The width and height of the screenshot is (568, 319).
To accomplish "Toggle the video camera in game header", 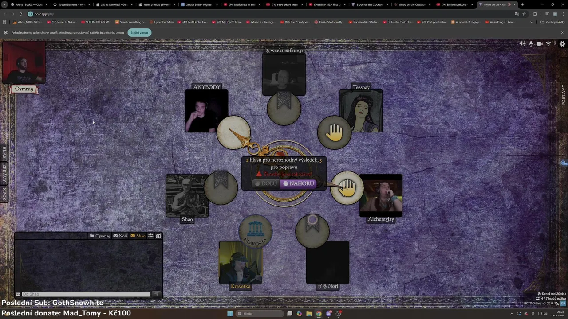I will (x=540, y=43).
